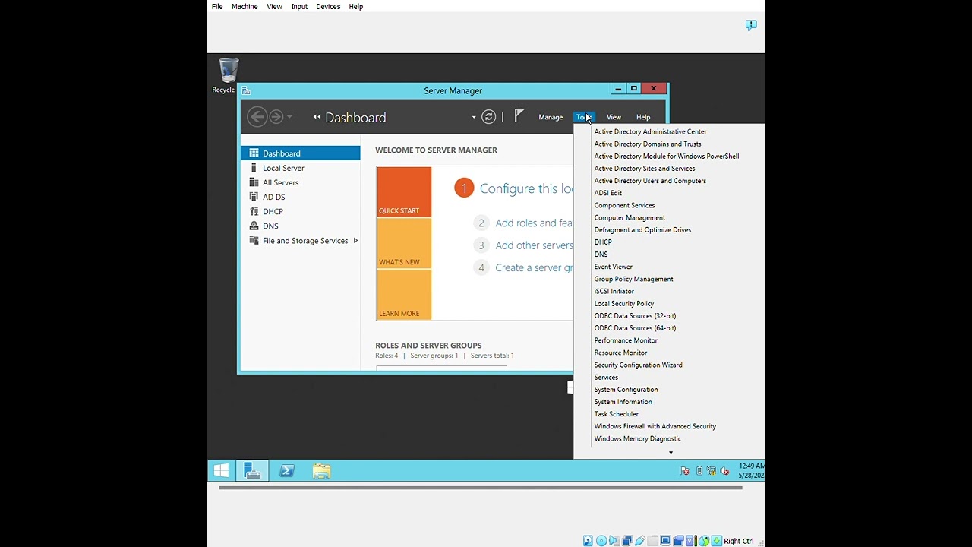This screenshot has width=972, height=547.
Task: Click the Server Manager refresh icon
Action: point(489,117)
